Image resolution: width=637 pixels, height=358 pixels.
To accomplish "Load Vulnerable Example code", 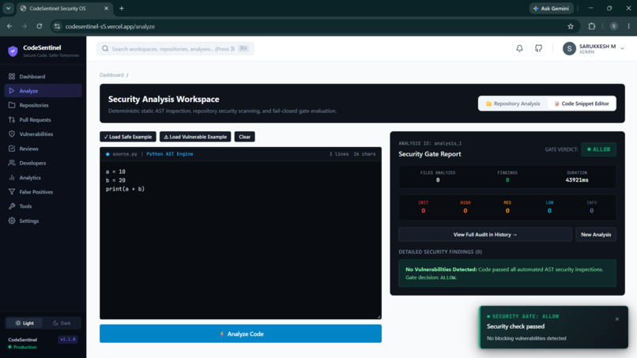I will 195,137.
